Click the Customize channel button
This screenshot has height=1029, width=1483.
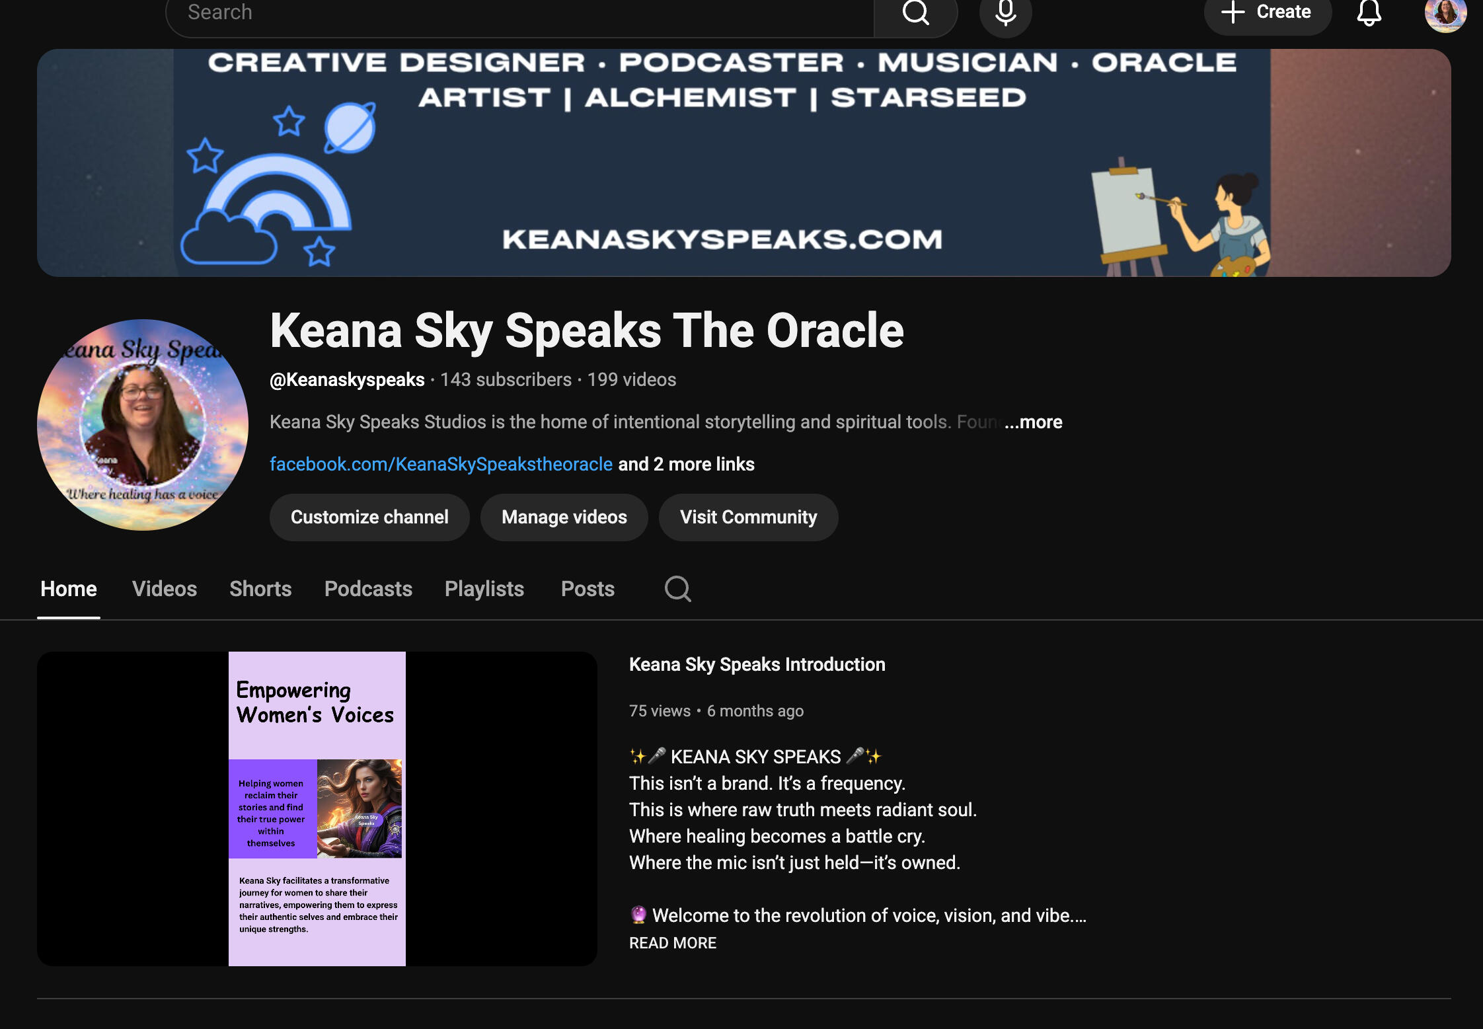(369, 517)
